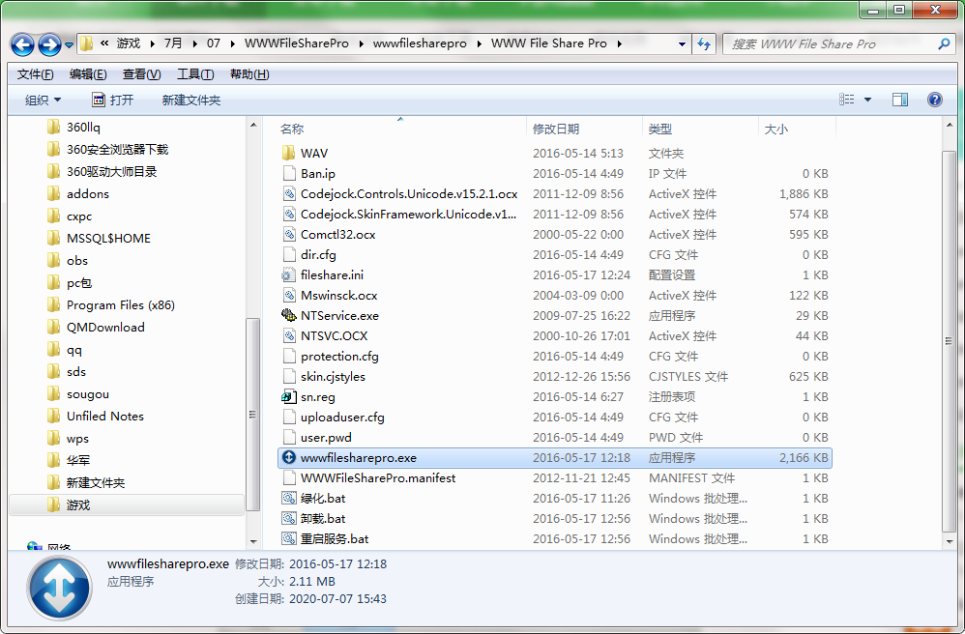965x634 pixels.
Task: Select the NTService.exe icon
Action: 289,315
